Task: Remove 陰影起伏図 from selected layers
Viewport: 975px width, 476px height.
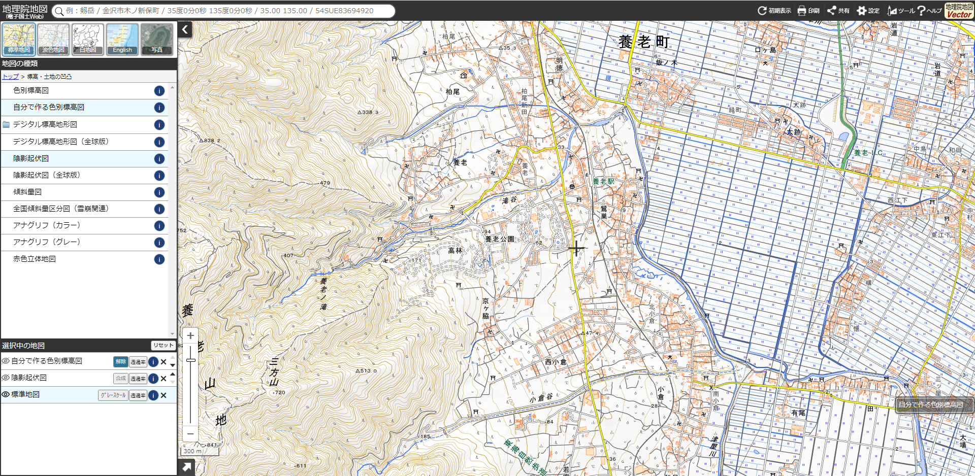Action: 164,379
